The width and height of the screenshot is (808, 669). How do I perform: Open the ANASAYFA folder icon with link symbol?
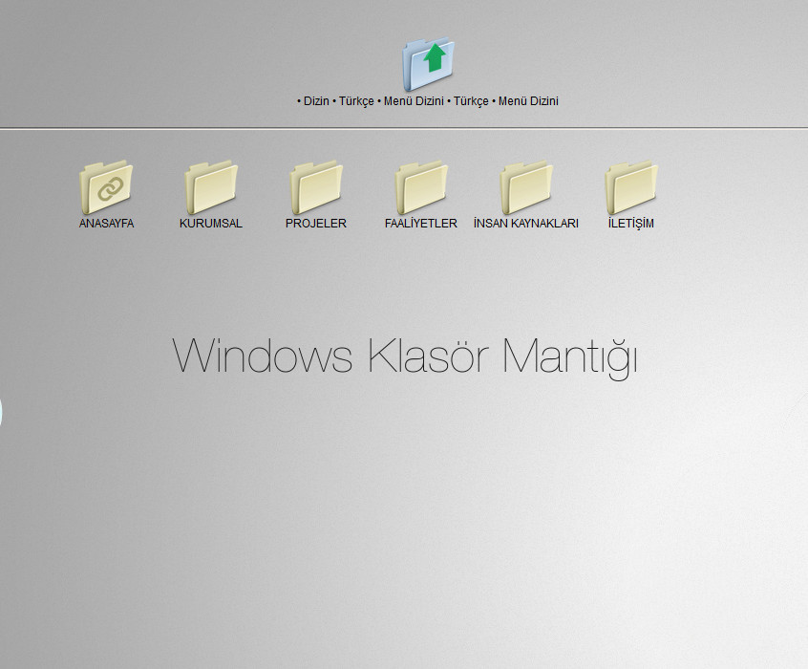point(106,187)
